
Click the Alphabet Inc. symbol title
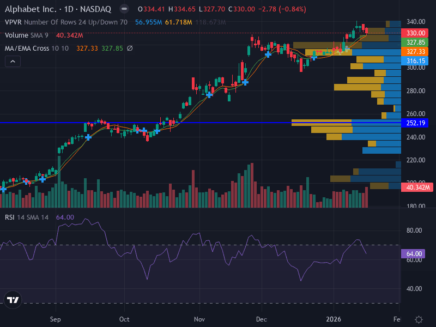[58, 9]
